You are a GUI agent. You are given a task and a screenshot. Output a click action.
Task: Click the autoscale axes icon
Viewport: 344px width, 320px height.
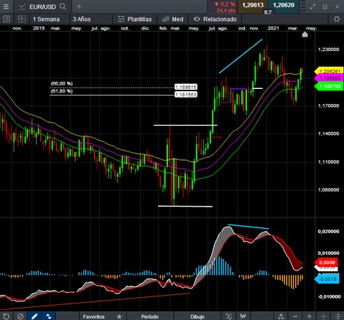click(281, 316)
